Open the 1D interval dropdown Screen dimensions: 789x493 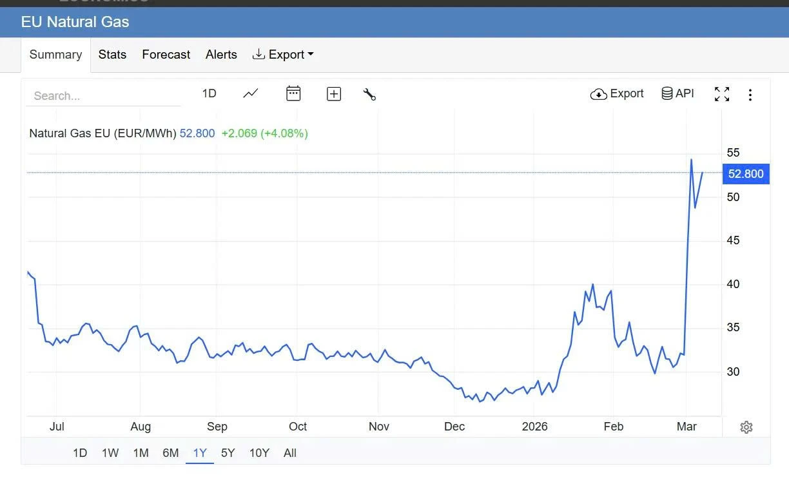point(209,93)
